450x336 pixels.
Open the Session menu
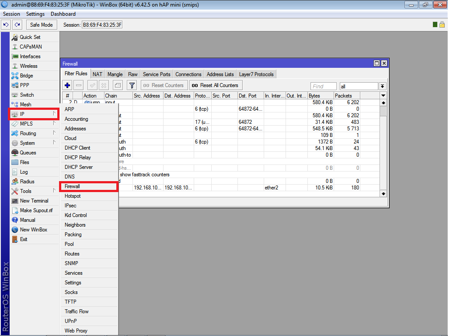11,14
